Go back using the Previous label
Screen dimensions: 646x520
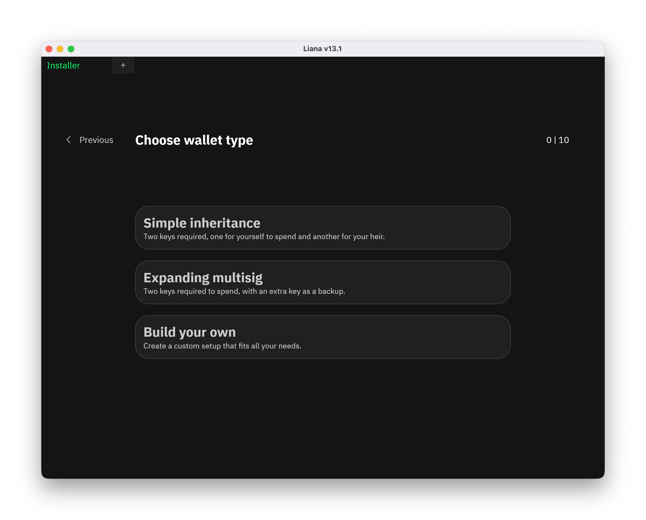pos(96,140)
